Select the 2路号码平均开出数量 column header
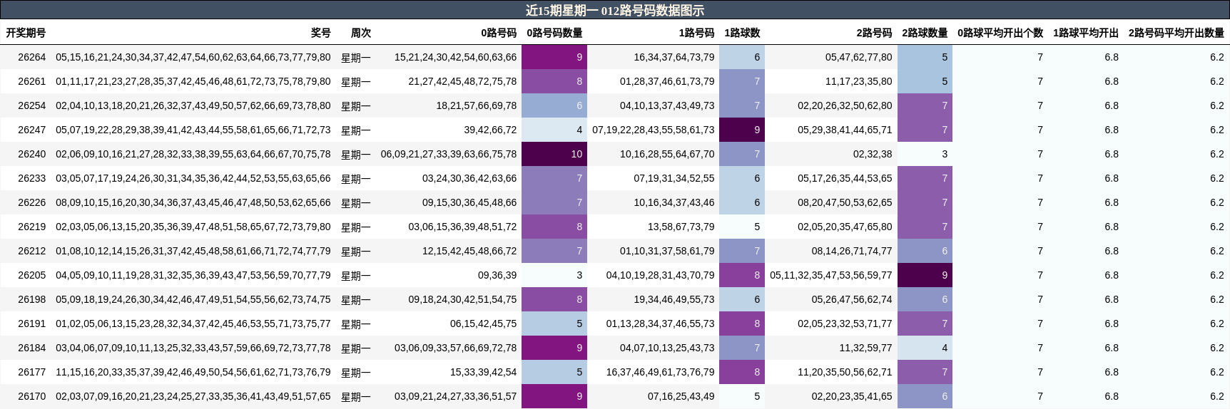The height and width of the screenshot is (409, 1230). click(x=1176, y=33)
